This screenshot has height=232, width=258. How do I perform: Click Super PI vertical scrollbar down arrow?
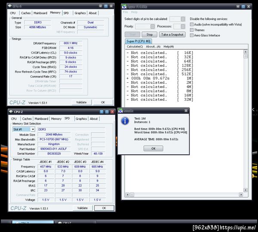click(246, 190)
